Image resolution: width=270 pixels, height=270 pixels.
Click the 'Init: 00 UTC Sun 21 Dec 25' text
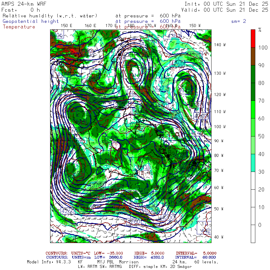pyautogui.click(x=226, y=4)
